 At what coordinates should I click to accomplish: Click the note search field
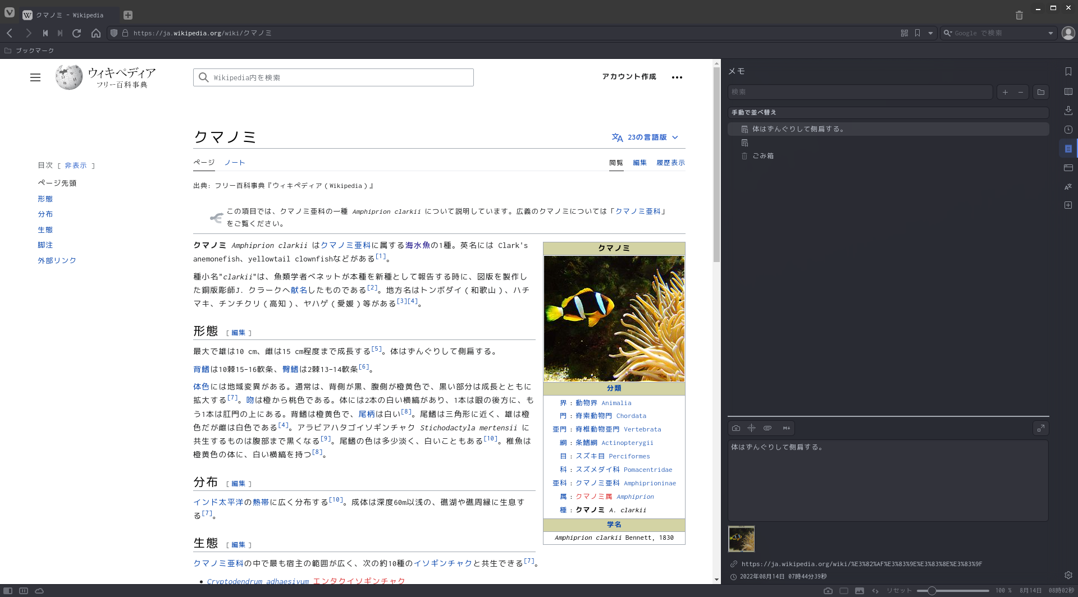[859, 92]
